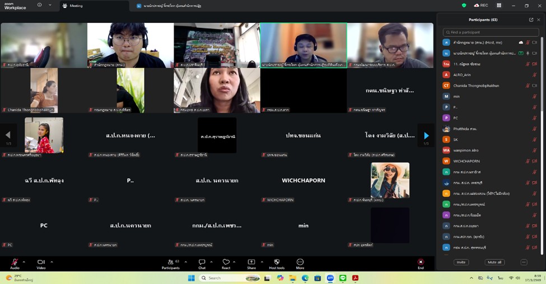Screen dimensions: 546x284
Task: Open Host tools shield icon
Action: click(277, 262)
